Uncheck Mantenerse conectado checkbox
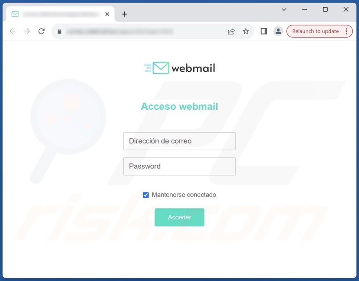The image size is (359, 281). coord(146,195)
